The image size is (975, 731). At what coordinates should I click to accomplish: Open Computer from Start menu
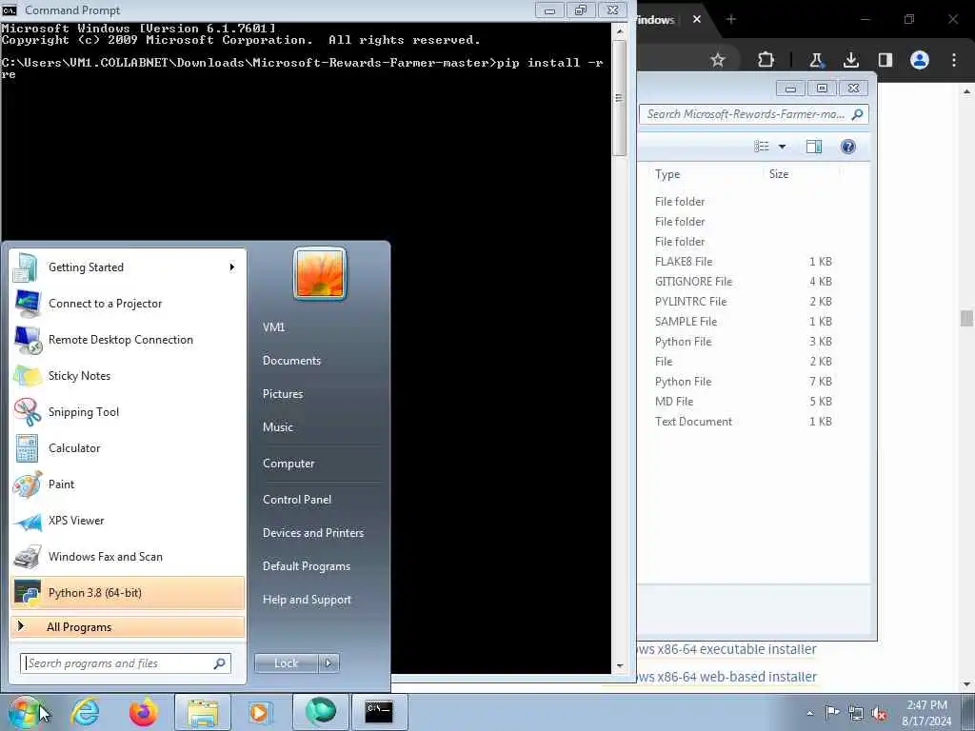pyautogui.click(x=289, y=464)
